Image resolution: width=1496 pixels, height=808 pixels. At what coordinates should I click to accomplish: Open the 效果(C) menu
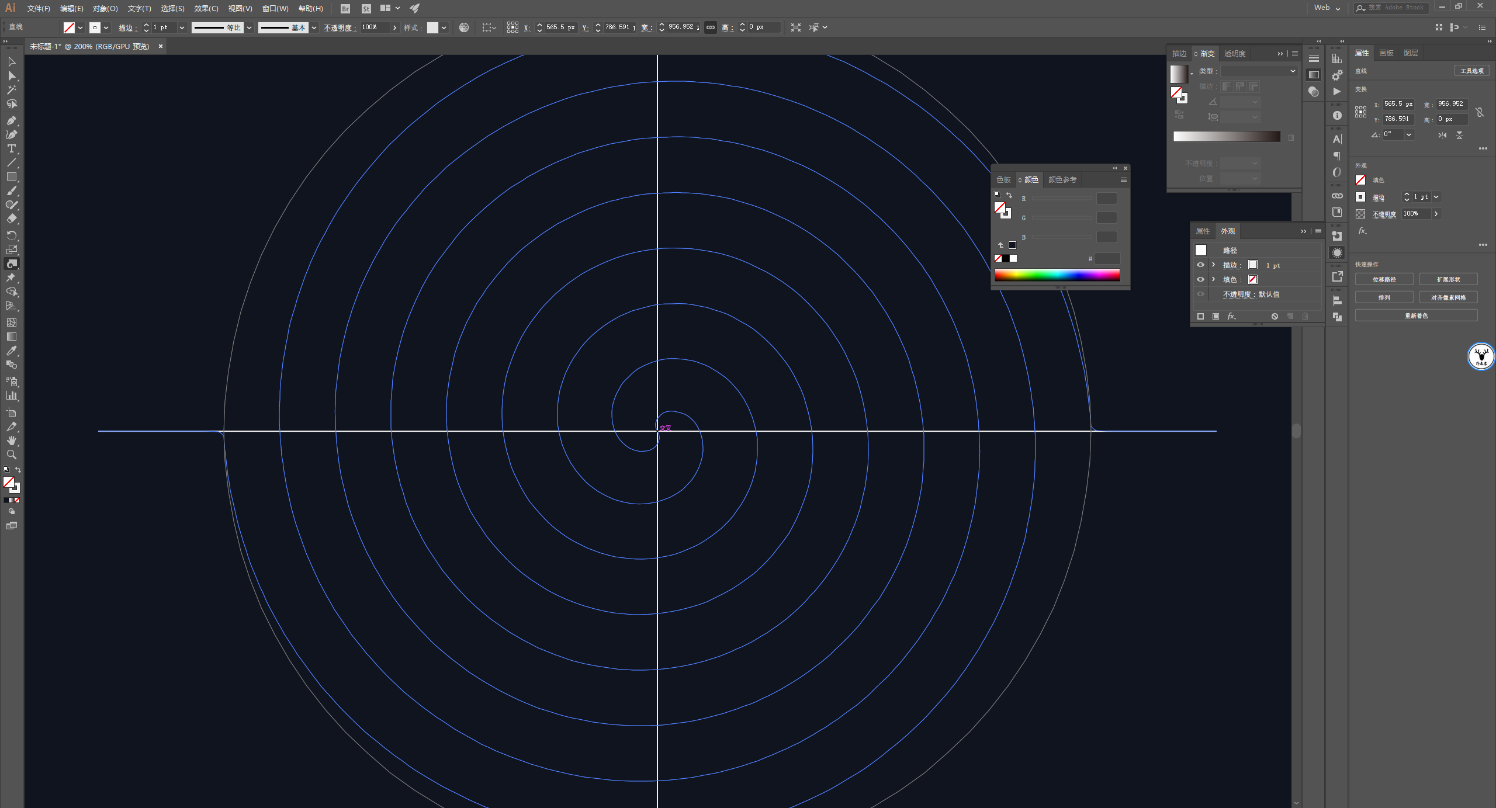(206, 8)
